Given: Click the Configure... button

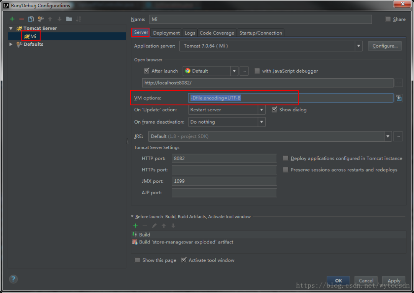Looking at the screenshot, I should (x=384, y=46).
